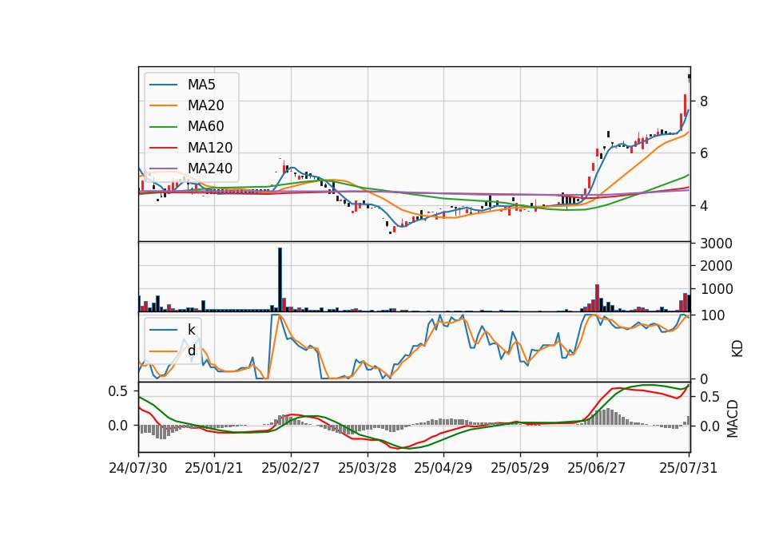This screenshot has width=767, height=551.
Task: Click the 25/06/27 date label
Action: 596,468
